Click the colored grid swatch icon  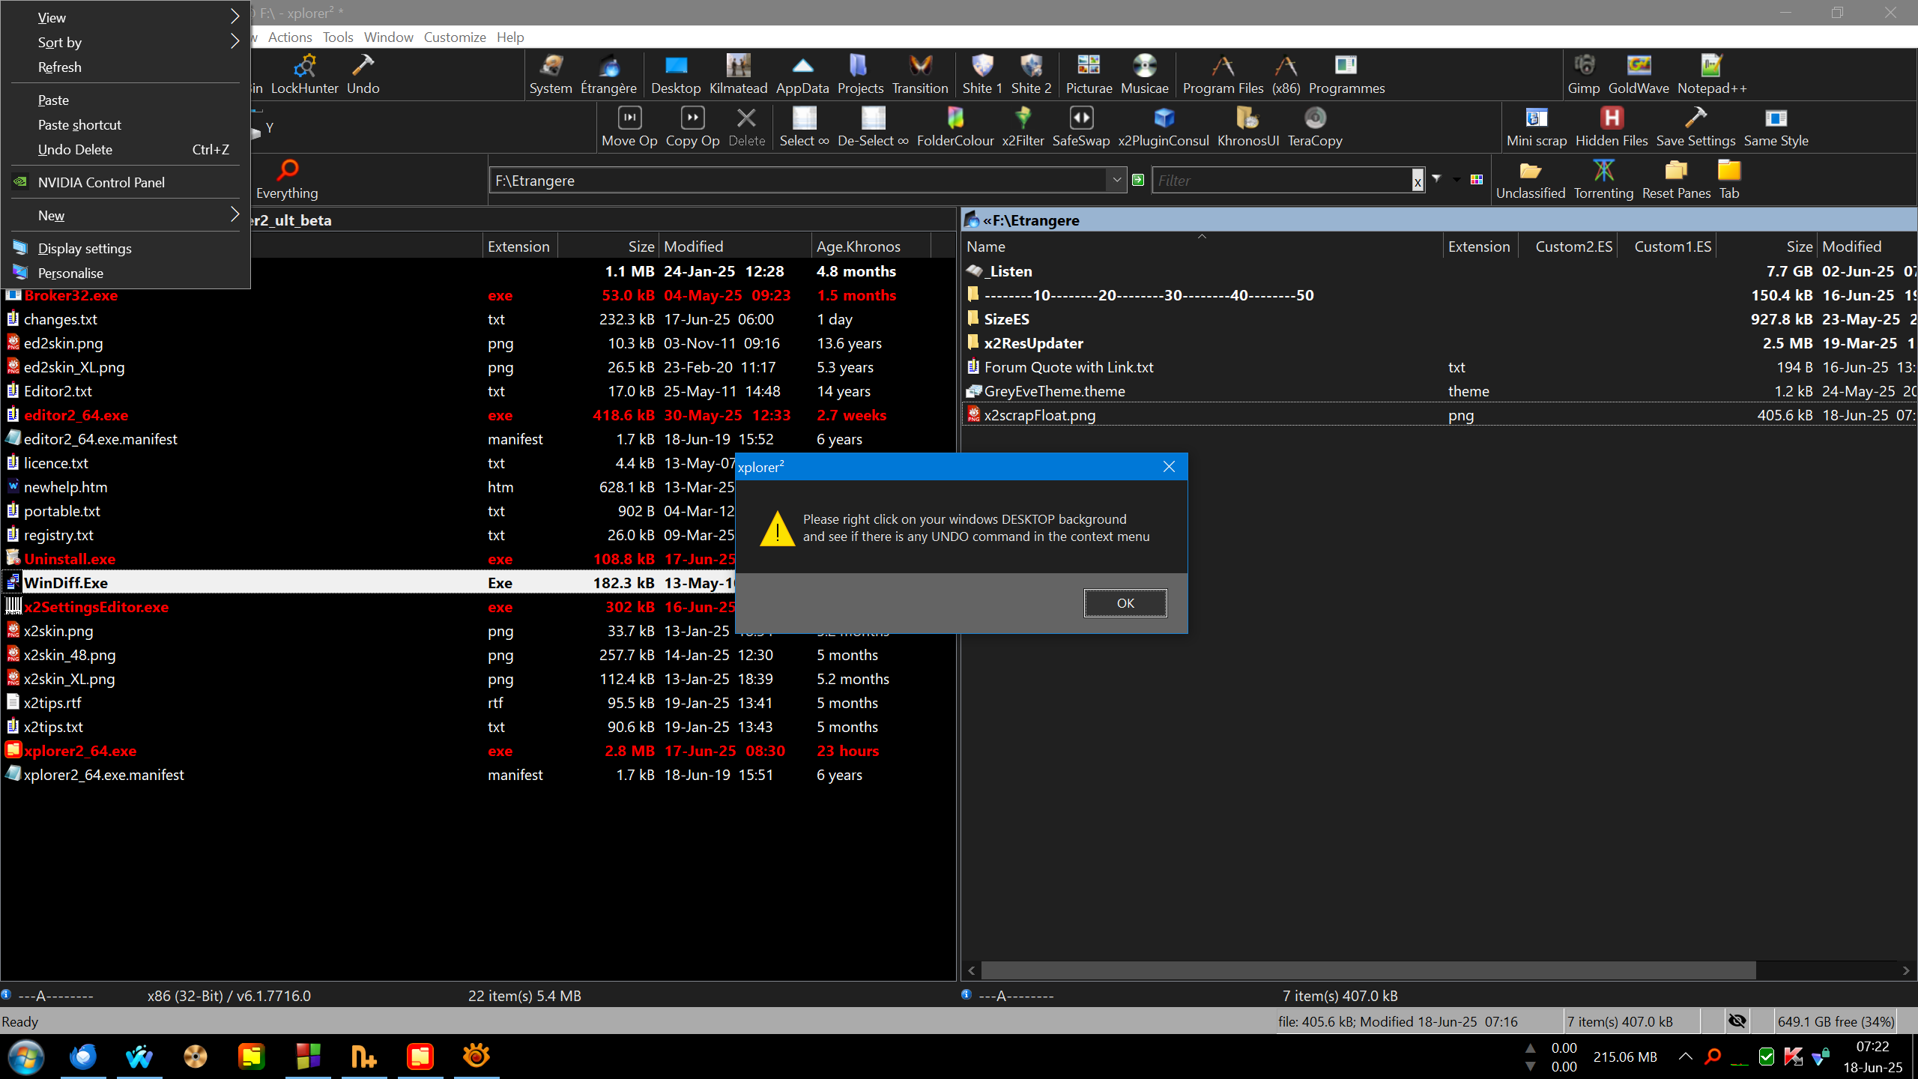1477,180
